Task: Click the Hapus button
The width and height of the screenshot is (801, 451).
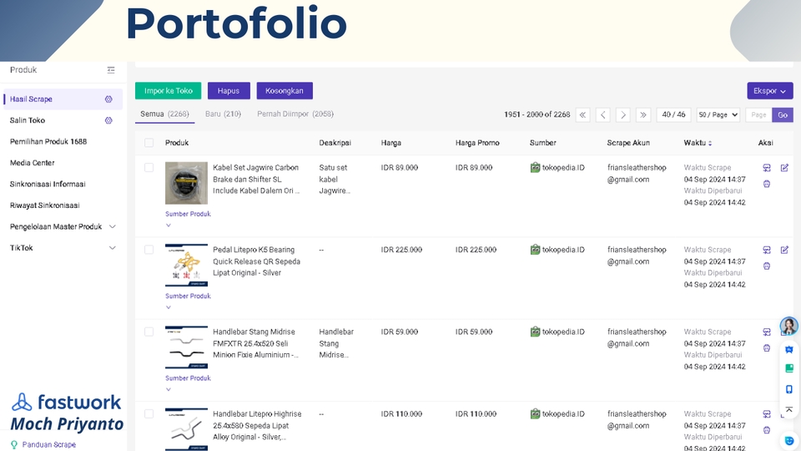Action: (229, 90)
